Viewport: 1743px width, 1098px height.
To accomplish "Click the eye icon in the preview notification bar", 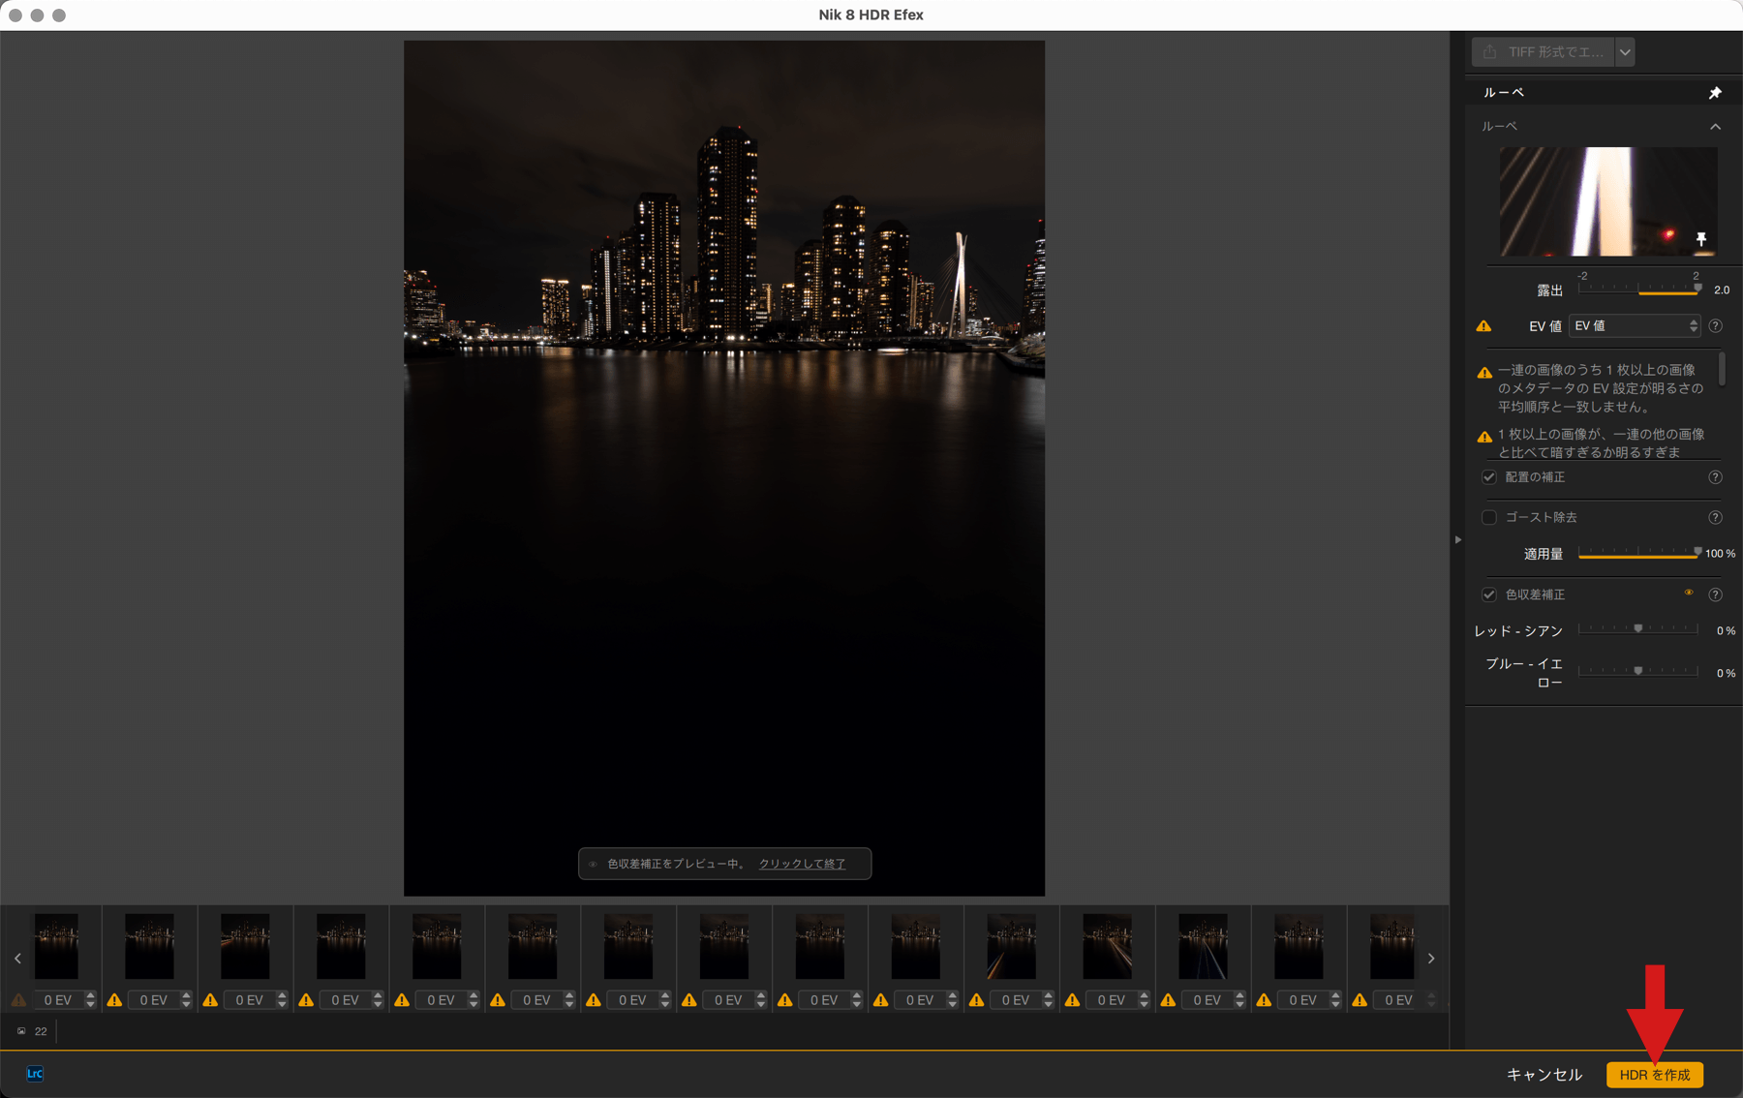I will pyautogui.click(x=594, y=865).
